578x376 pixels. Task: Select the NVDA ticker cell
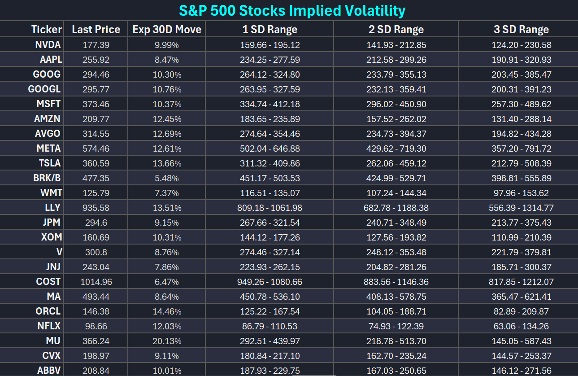point(48,45)
